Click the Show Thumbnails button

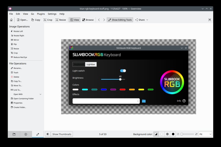tap(62, 134)
